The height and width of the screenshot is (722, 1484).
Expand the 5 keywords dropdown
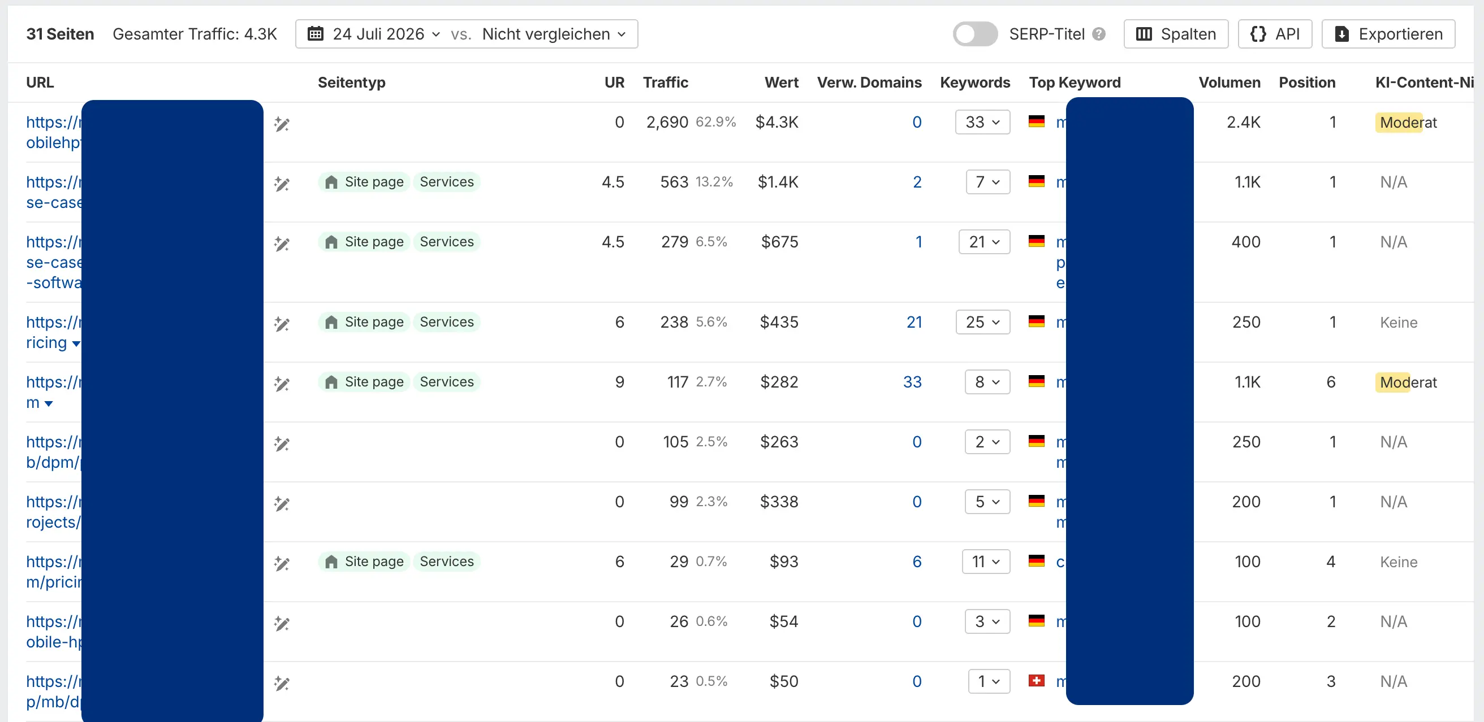tap(987, 502)
